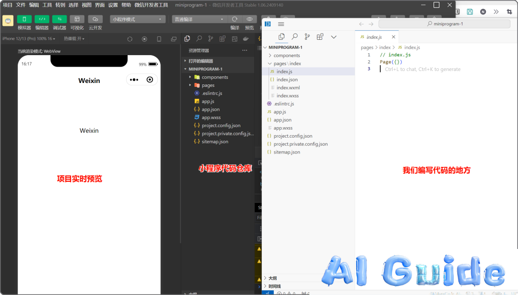518x295 pixels.
Task: Click the simulator refresh icon
Action: [x=130, y=39]
